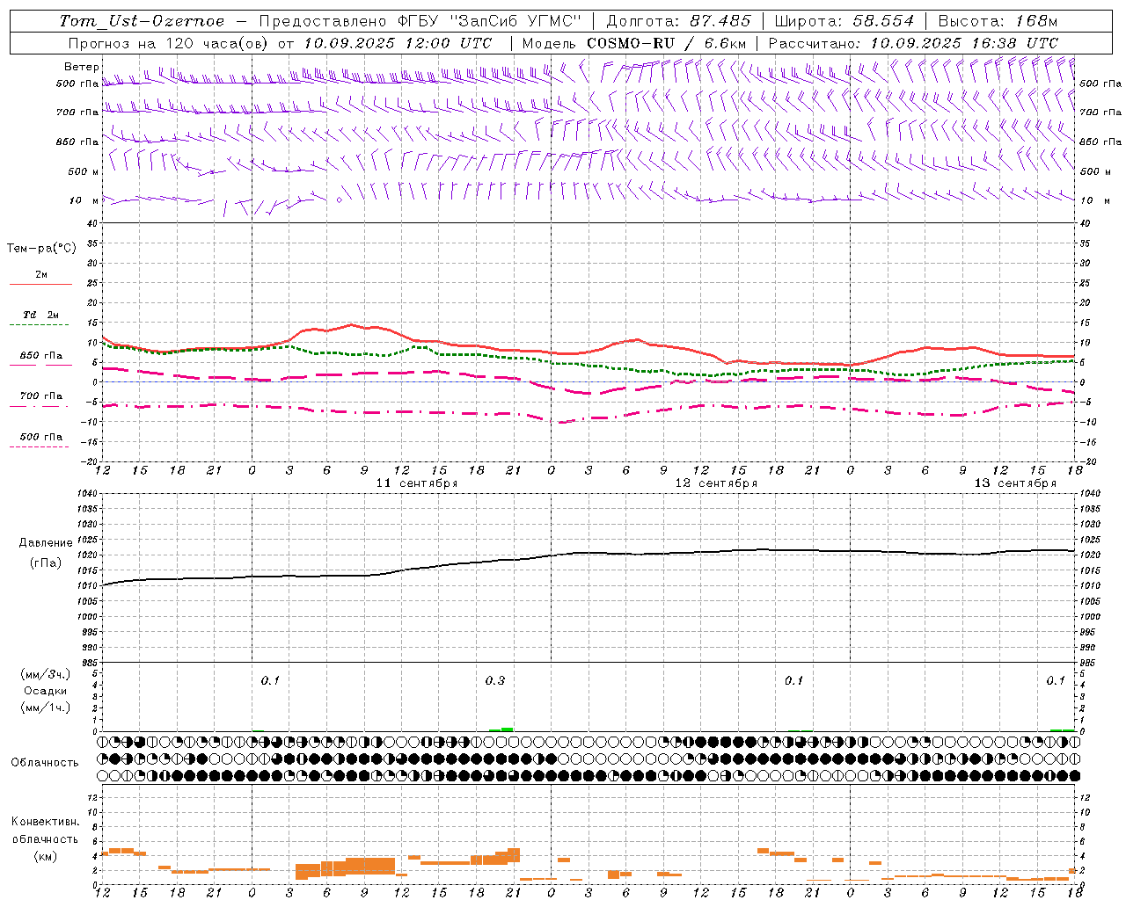Select the text "Широта: 58.554"

point(844,21)
